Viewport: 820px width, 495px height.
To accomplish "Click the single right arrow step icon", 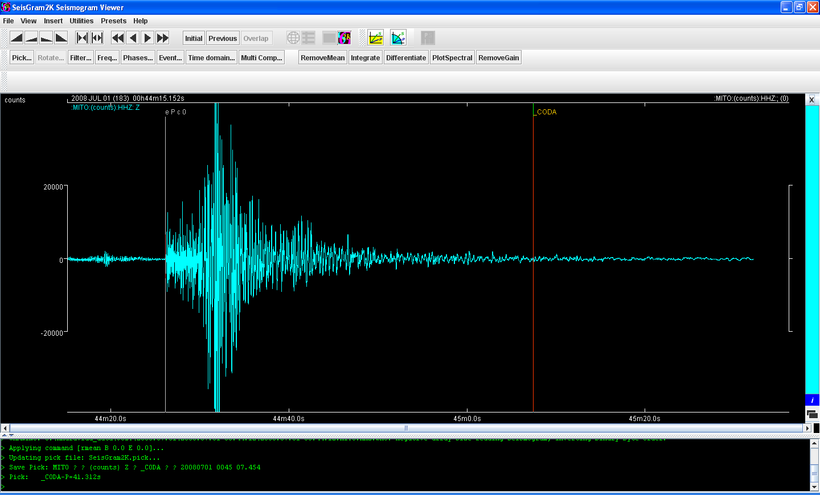I will click(147, 38).
